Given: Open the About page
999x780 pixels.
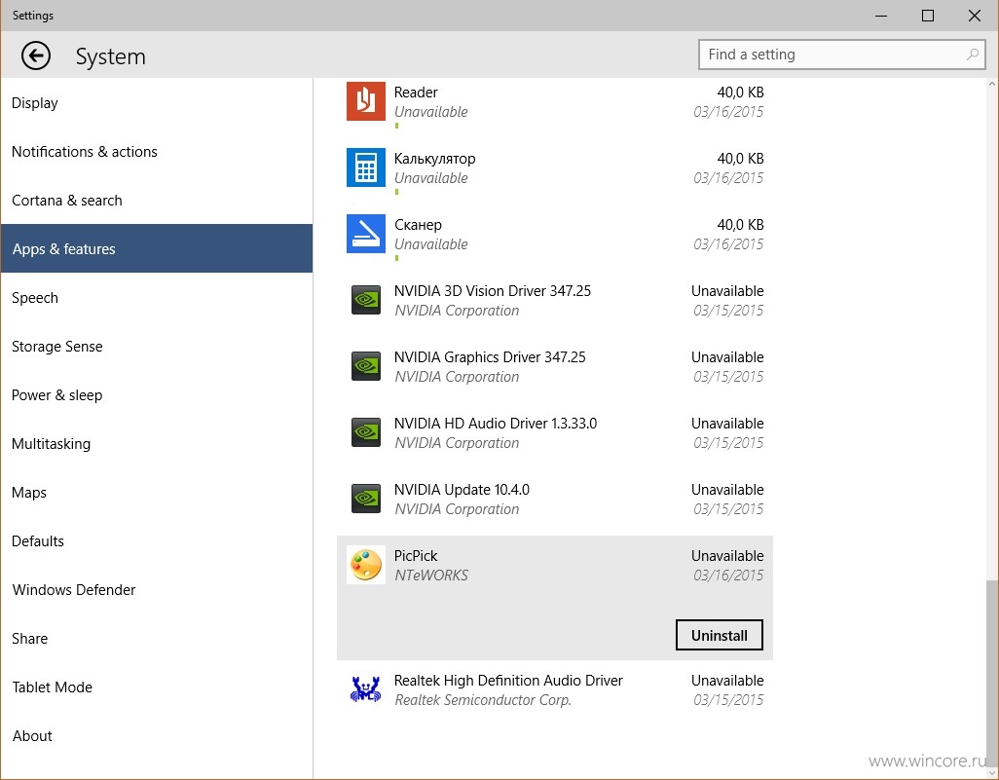Looking at the screenshot, I should (x=157, y=736).
